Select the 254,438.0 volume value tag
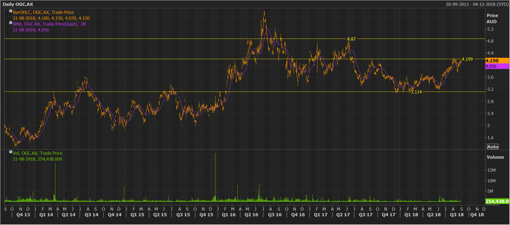This screenshot has height=225, width=510. (x=497, y=201)
